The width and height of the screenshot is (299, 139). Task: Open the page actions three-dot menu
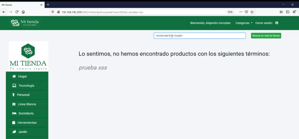click(241, 12)
